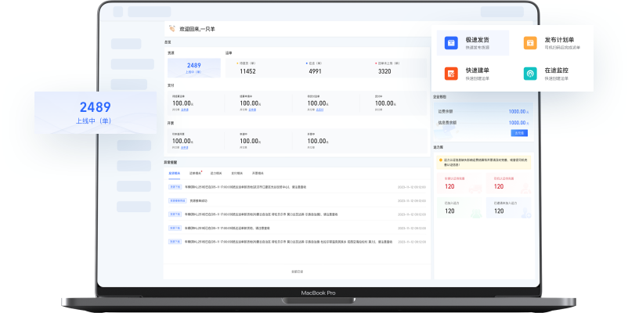
Task: Select the 4991 waybill count
Action: point(316,71)
